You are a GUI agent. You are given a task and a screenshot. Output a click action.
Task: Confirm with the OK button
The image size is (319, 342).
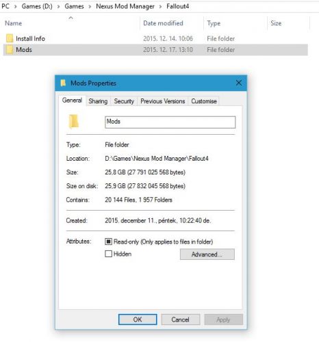click(x=138, y=319)
